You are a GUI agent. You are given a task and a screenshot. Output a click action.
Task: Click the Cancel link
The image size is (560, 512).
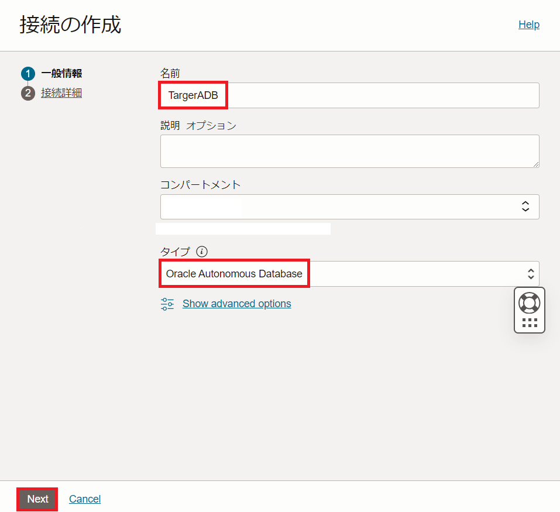tap(85, 499)
